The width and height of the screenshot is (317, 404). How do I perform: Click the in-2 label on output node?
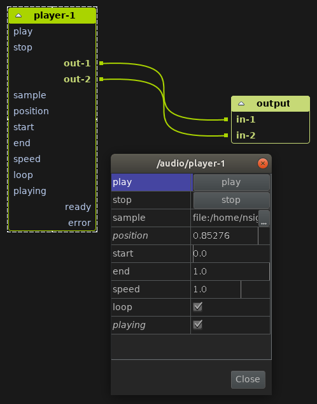(x=246, y=135)
